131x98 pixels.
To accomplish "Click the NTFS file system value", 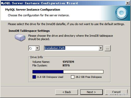I will tap(66, 65).
